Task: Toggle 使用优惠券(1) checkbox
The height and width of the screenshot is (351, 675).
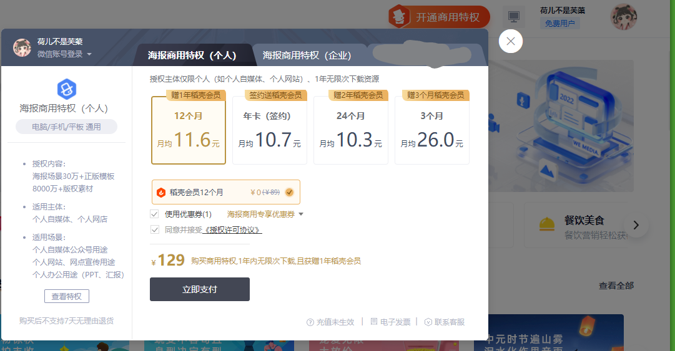Action: pos(154,214)
